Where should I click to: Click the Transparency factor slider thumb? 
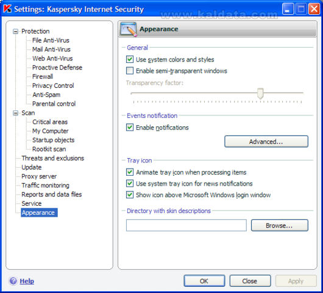tap(260, 93)
